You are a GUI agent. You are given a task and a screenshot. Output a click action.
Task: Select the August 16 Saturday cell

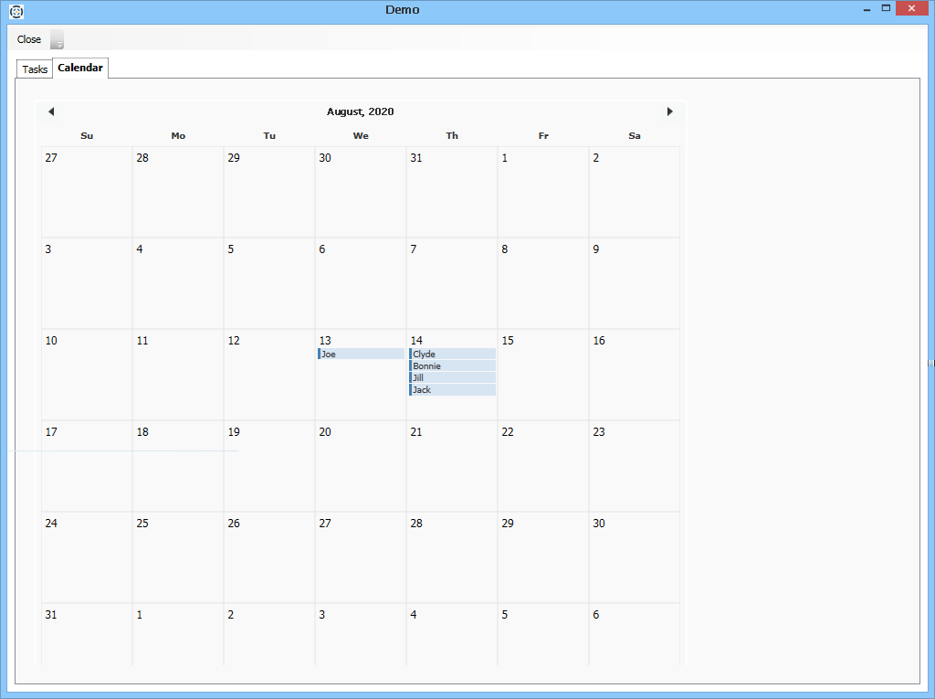click(635, 375)
